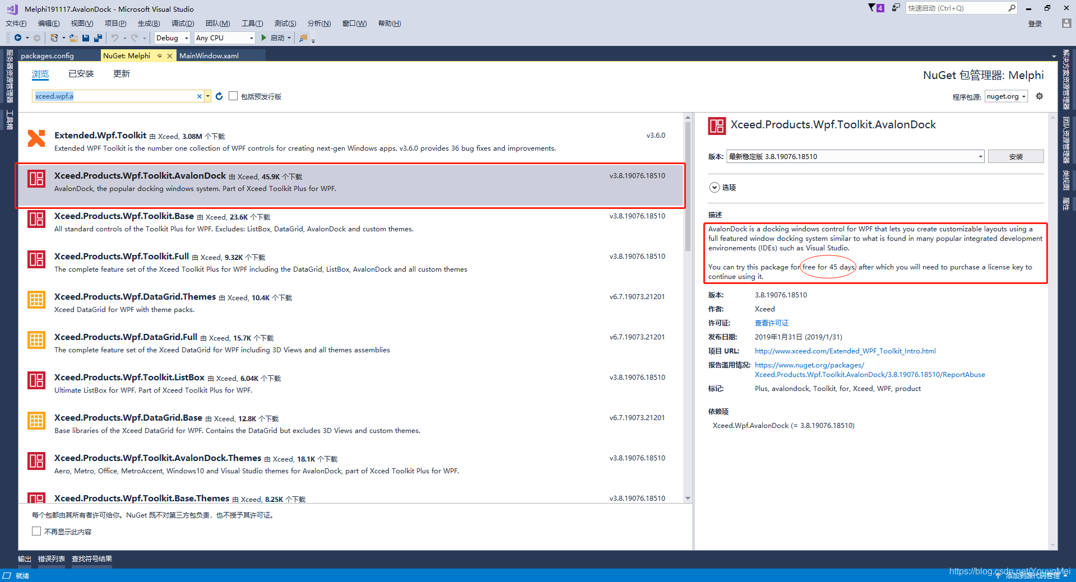Expand the options section chevron
The width and height of the screenshot is (1076, 582).
714,188
